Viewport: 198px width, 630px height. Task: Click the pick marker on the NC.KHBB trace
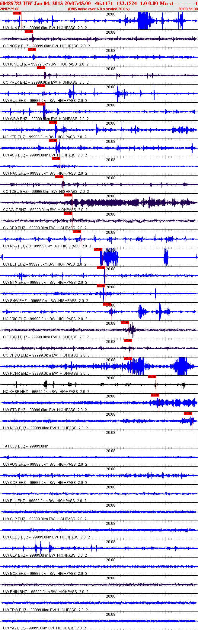click(x=152, y=377)
